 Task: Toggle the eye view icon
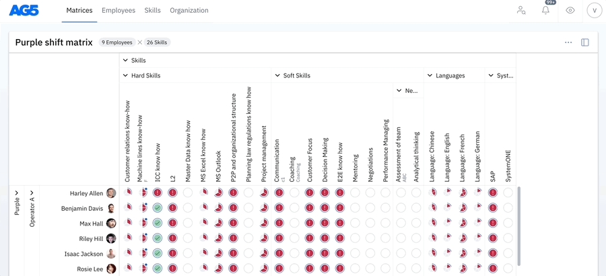point(570,11)
